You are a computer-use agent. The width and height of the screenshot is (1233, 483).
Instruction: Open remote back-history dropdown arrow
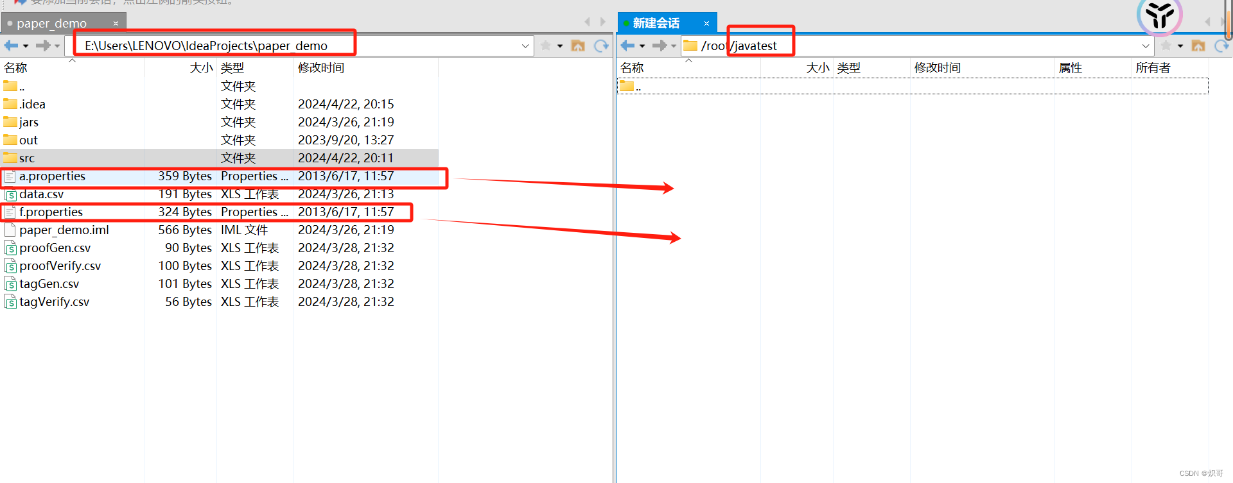click(642, 46)
